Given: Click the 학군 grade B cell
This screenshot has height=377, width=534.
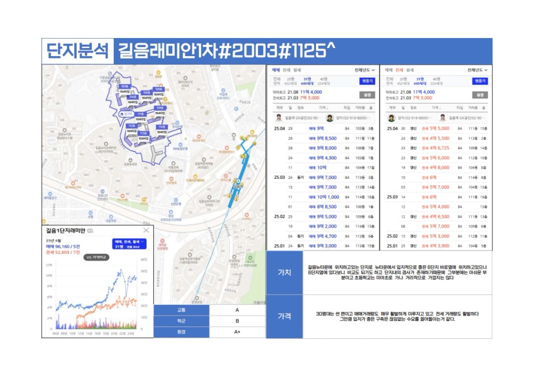Looking at the screenshot, I should (237, 321).
